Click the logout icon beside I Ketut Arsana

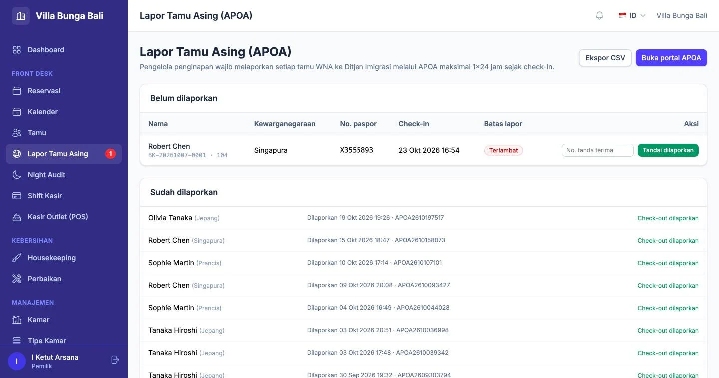click(115, 360)
